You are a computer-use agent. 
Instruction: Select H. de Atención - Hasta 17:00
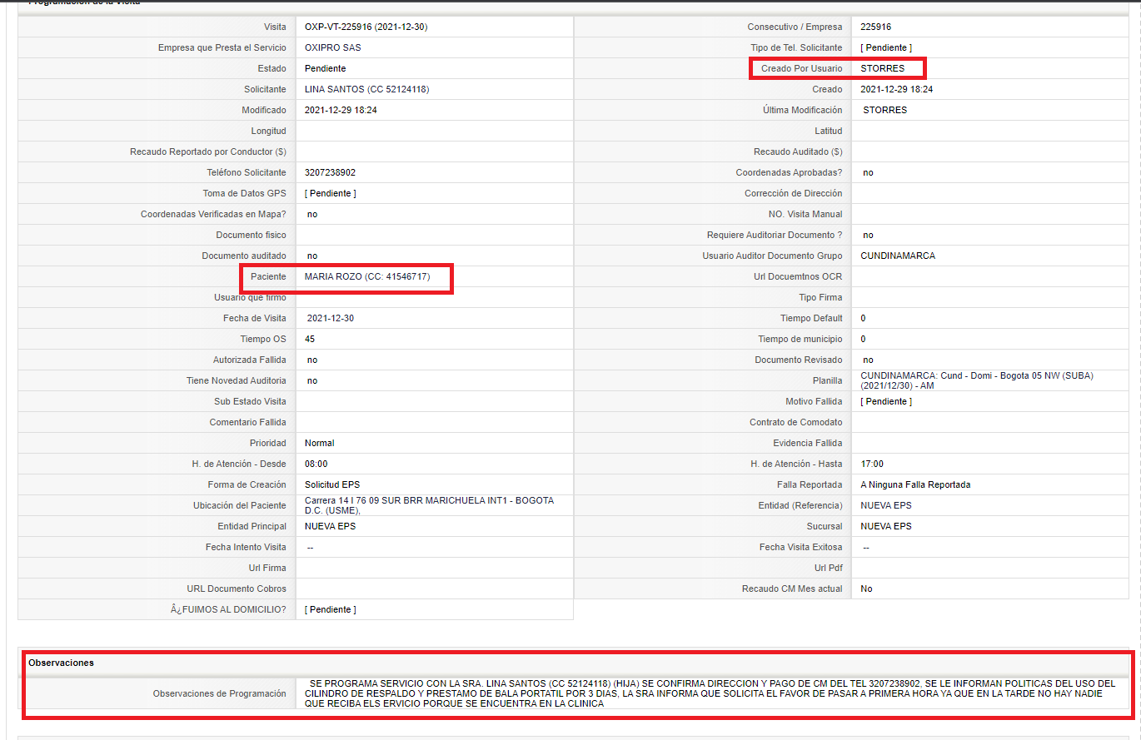pos(872,464)
